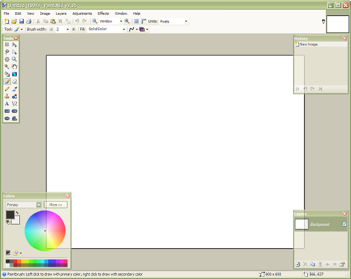Open the Fill Solid Color dropdown

(124, 30)
